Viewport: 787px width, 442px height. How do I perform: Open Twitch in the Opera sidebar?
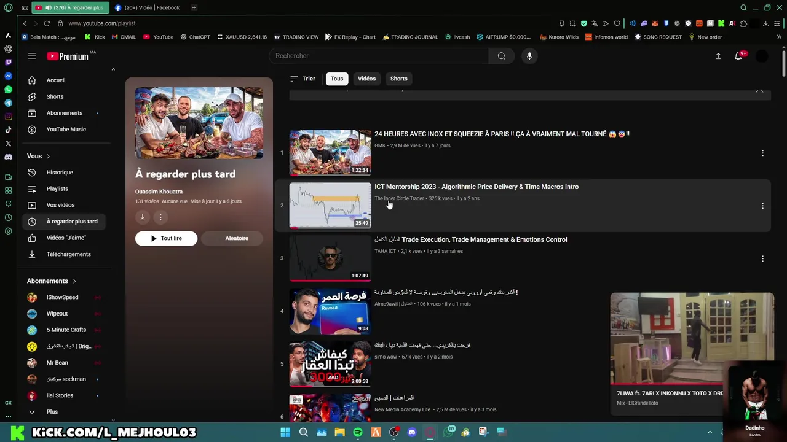(x=8, y=62)
